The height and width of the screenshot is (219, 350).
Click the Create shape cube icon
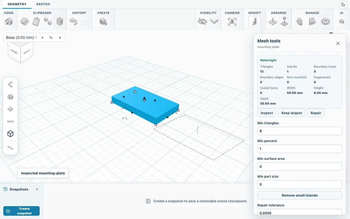pos(103,21)
